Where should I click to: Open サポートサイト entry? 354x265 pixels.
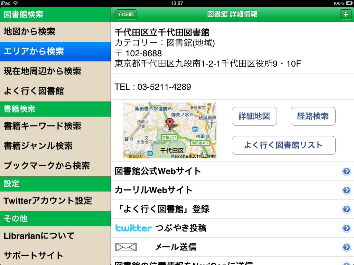[55, 256]
